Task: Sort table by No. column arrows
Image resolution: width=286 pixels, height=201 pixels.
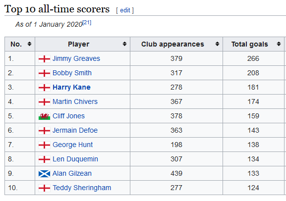Action: [29, 44]
